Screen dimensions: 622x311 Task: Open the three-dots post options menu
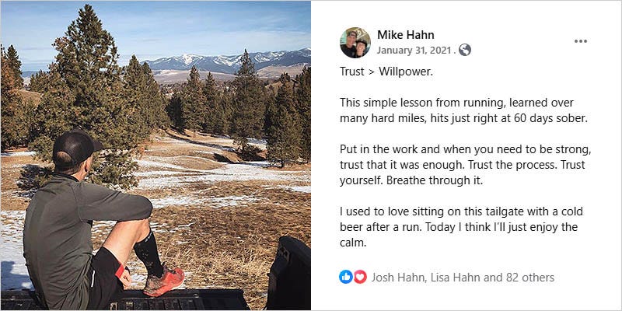pos(580,41)
